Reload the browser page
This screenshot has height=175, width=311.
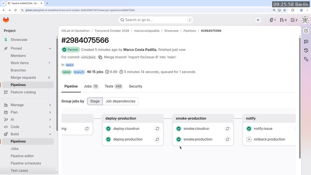click(15, 10)
